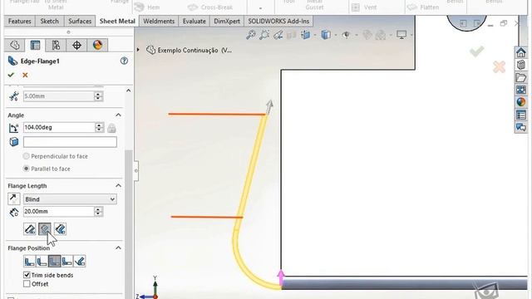
Task: Click Zoom to Fit in view toolbar
Action: (x=251, y=35)
